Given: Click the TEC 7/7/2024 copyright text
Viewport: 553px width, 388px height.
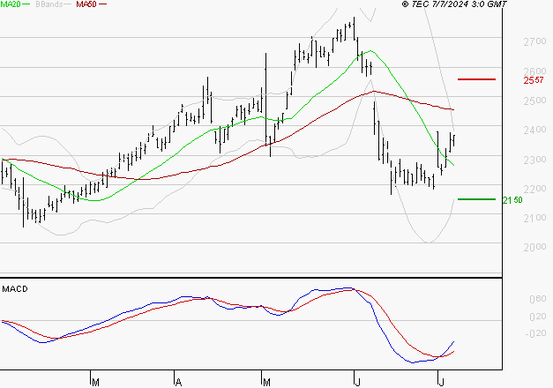Looking at the screenshot, I should (454, 4).
